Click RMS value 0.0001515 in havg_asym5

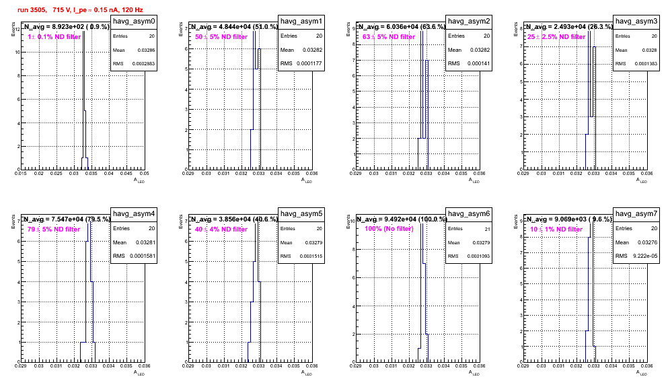[311, 256]
